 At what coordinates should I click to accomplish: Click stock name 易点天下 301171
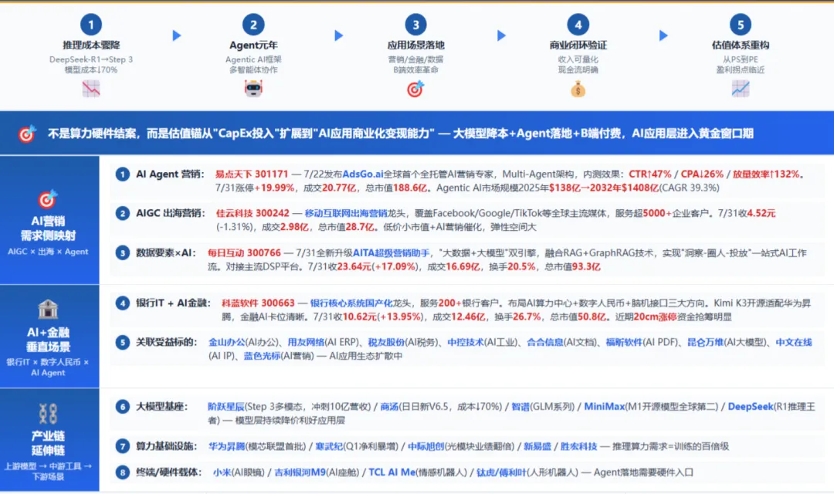[x=252, y=174]
